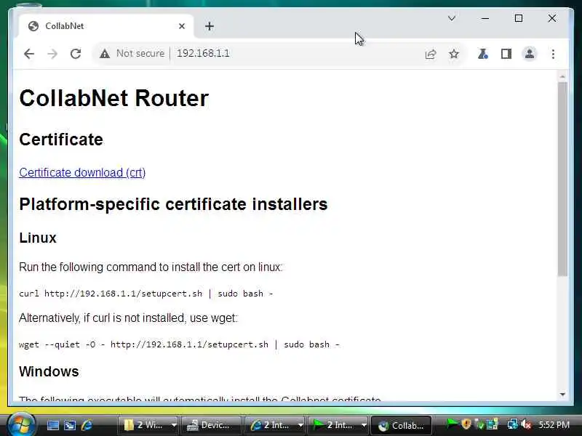
Task: Click the forward navigation arrow
Action: pyautogui.click(x=52, y=54)
